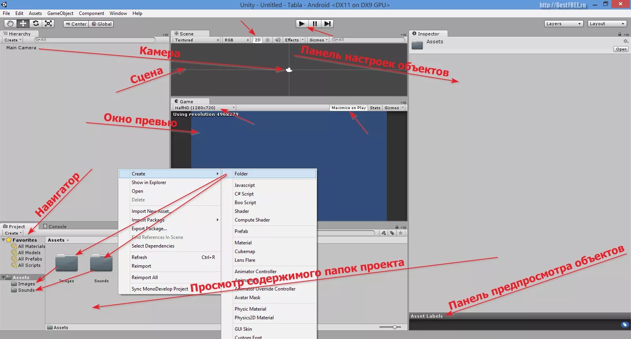Open the Component menu
The height and width of the screenshot is (339, 631).
click(91, 13)
